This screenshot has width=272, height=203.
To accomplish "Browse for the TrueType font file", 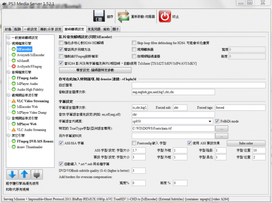I will pos(221,129).
